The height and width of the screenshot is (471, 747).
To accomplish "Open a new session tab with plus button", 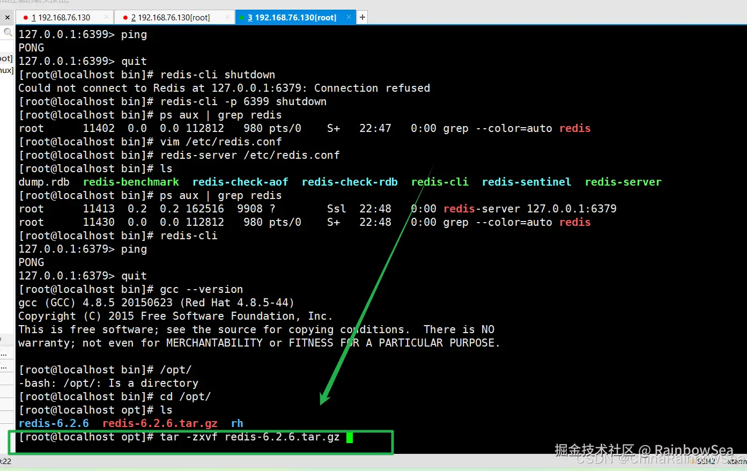I will point(363,17).
